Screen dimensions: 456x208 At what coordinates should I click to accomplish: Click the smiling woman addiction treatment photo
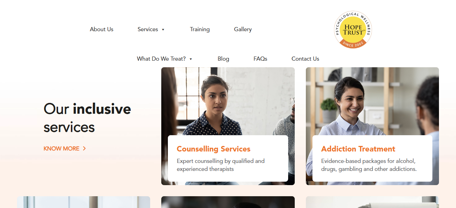(x=372, y=101)
